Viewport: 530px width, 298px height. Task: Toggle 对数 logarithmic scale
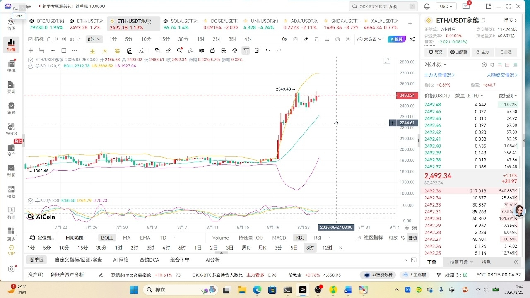pyautogui.click(x=393, y=238)
